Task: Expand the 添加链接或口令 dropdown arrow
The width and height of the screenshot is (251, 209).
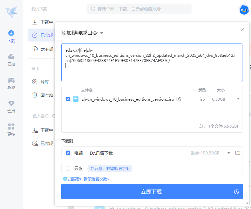Action: point(102,33)
